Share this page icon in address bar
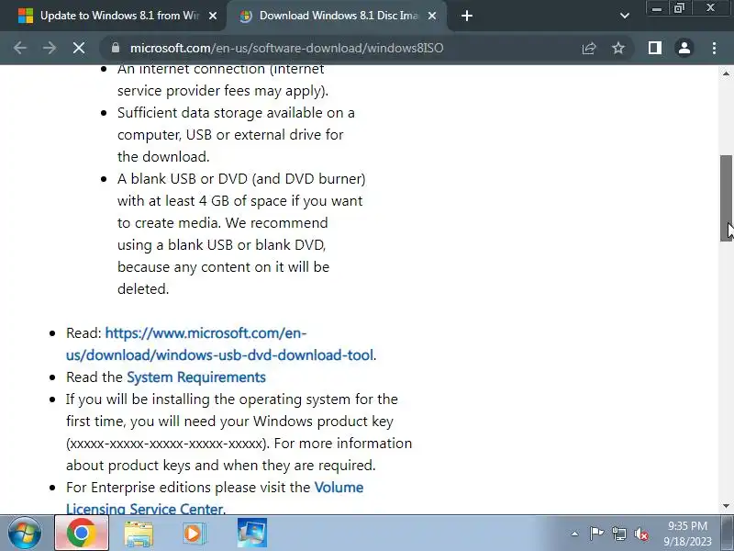Image resolution: width=734 pixels, height=551 pixels. (x=589, y=48)
